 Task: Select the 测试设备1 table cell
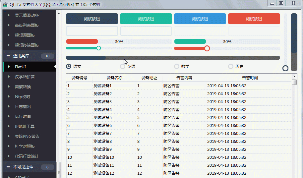point(114,86)
